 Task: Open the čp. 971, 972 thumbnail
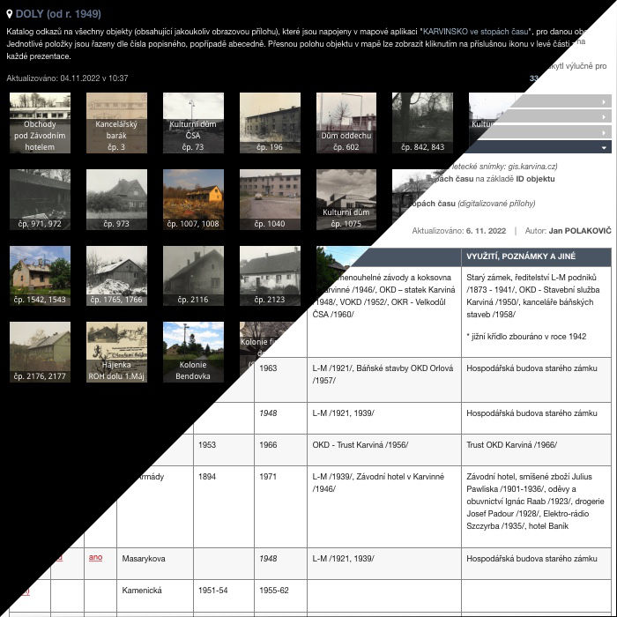click(41, 199)
